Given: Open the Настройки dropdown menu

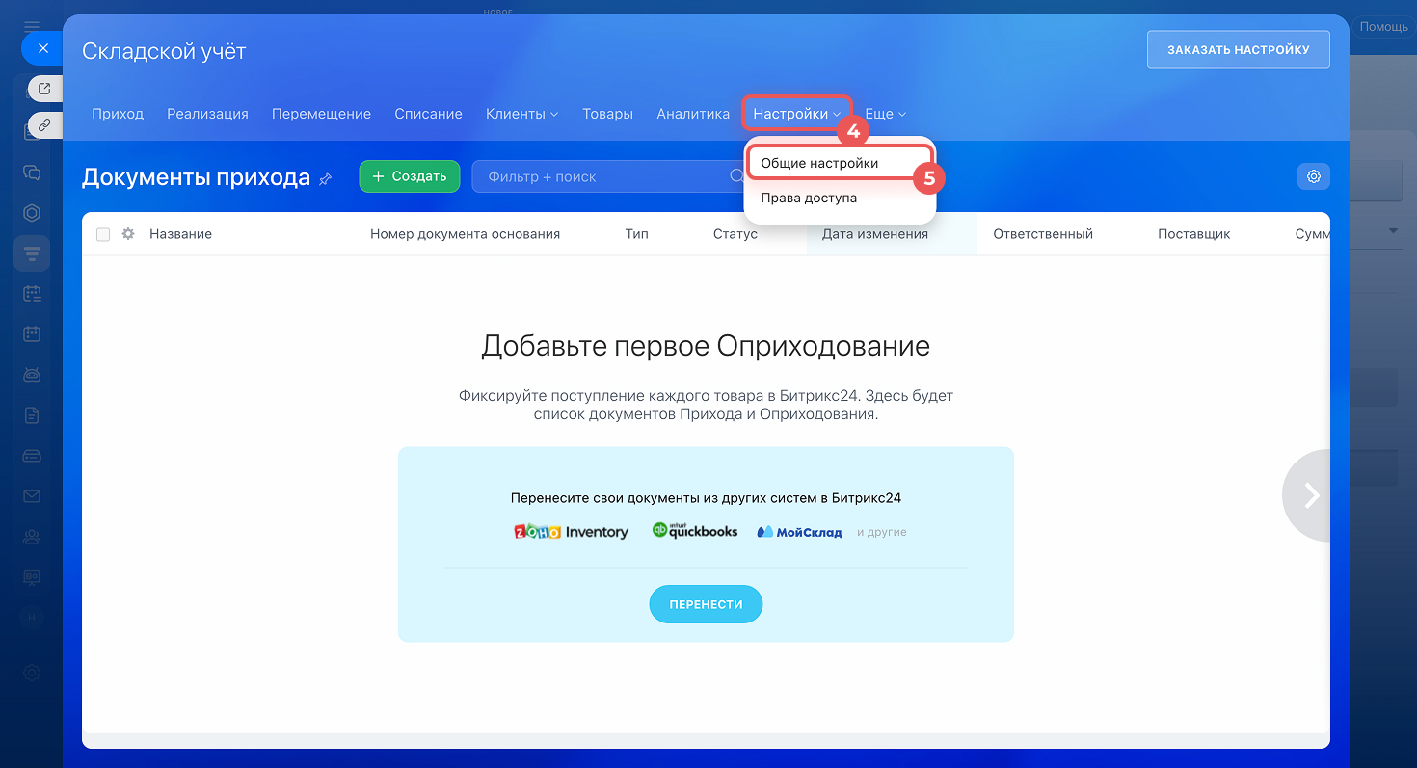Looking at the screenshot, I should [x=796, y=114].
